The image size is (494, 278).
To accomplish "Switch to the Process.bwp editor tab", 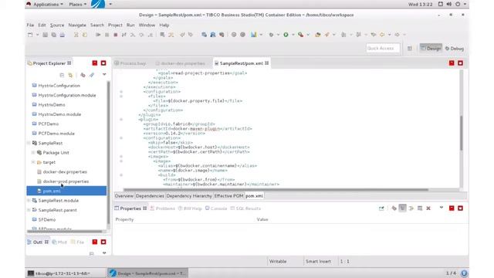I will click(x=130, y=63).
